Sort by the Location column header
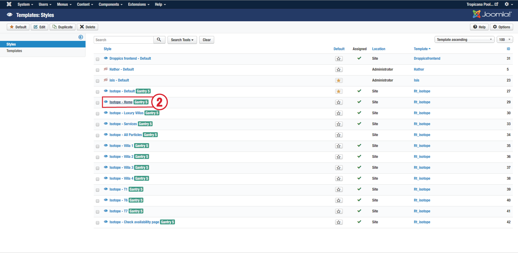The image size is (518, 253). point(379,49)
